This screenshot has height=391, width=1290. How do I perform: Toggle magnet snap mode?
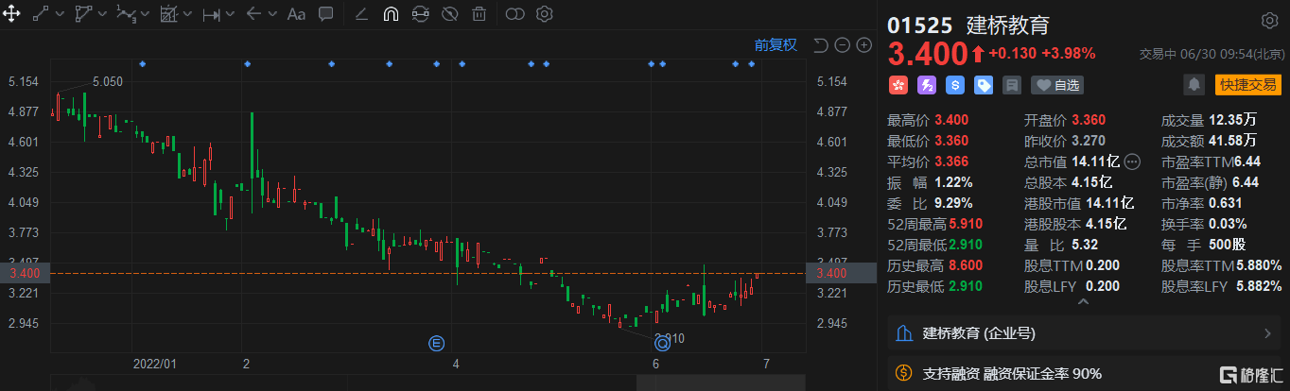click(391, 14)
